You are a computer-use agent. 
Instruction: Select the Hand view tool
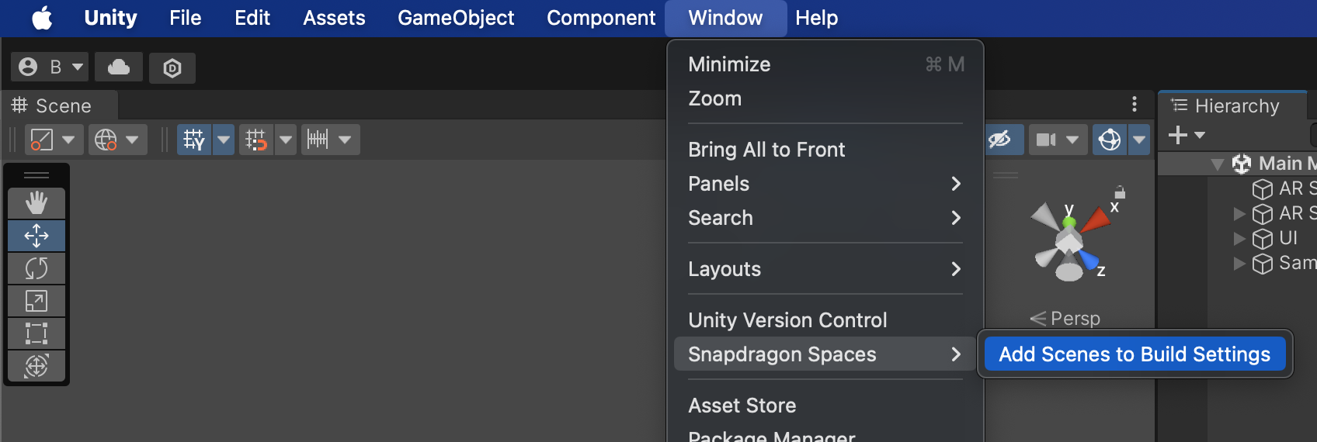(36, 203)
